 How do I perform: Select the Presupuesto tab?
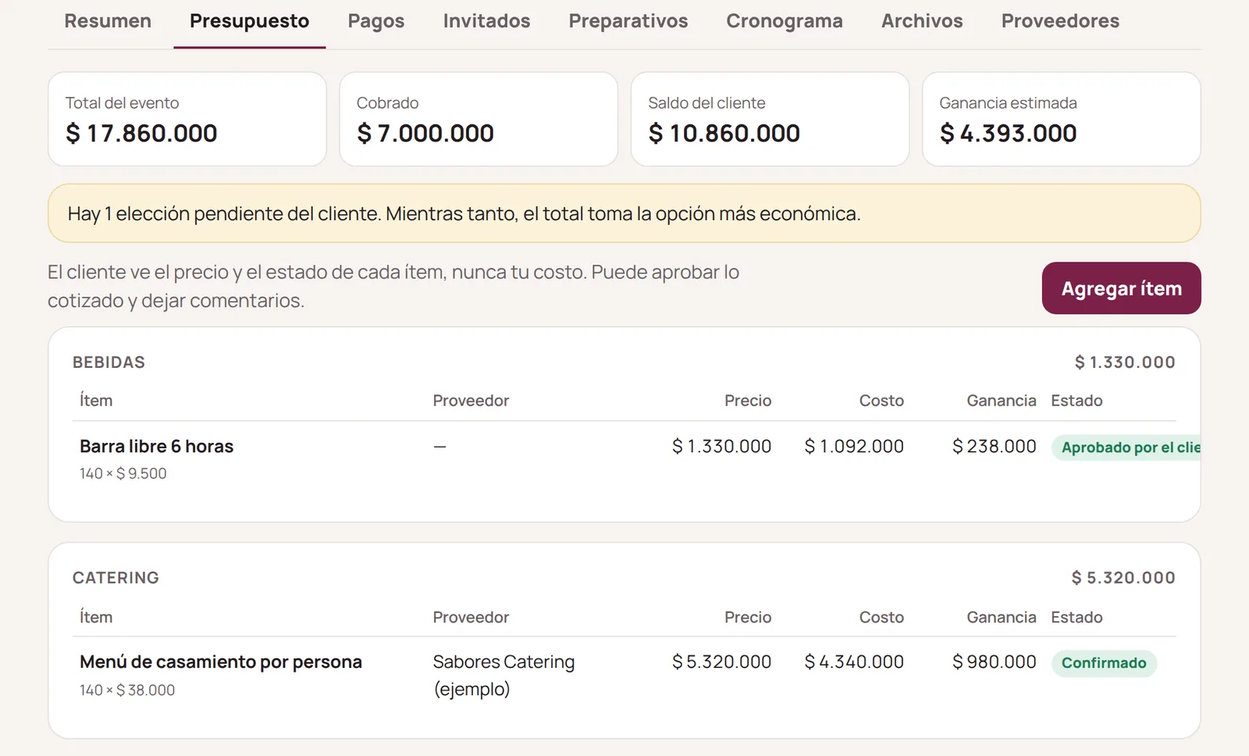[x=249, y=21]
